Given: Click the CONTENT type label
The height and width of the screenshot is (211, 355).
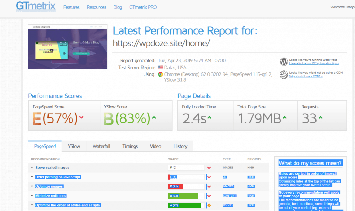Looking at the screenshot, I should pos(230,196).
